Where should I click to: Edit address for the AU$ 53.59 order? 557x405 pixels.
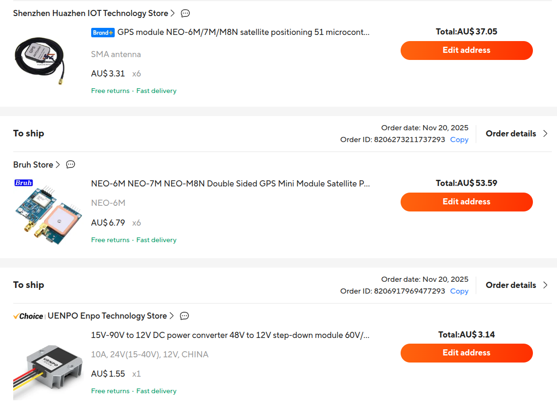[x=466, y=202]
